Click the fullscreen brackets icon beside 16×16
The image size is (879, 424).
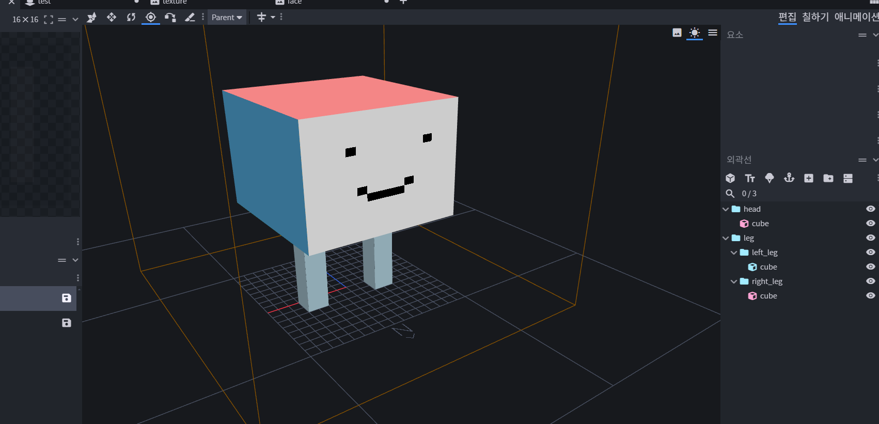tap(49, 20)
